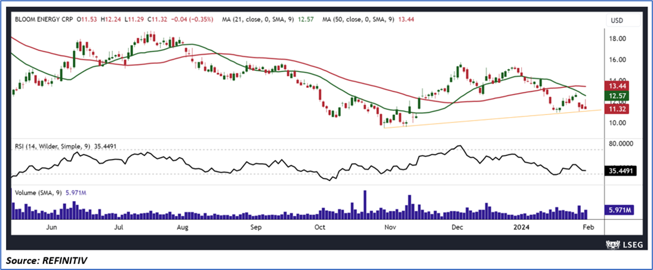Click the 18.00 price axis label
Image resolution: width=653 pixels, height=270 pixels.
pos(618,39)
